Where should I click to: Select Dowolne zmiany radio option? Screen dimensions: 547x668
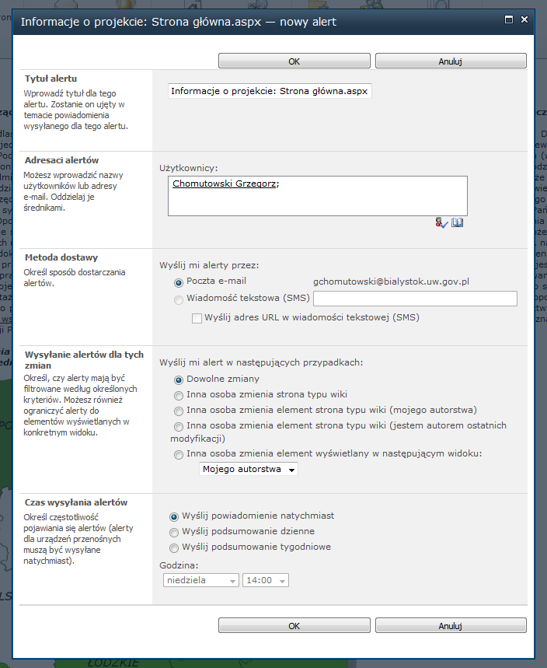(179, 379)
